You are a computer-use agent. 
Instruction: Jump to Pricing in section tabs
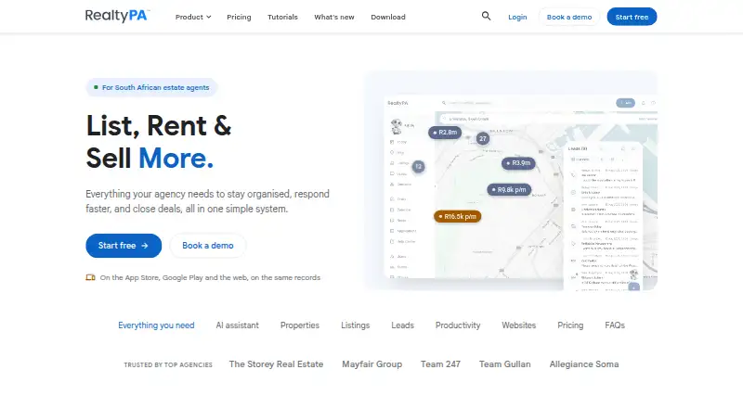[570, 325]
